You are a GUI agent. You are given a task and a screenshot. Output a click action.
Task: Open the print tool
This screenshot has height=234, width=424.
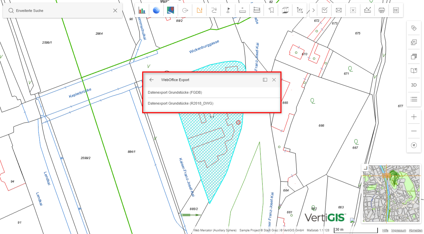click(381, 10)
